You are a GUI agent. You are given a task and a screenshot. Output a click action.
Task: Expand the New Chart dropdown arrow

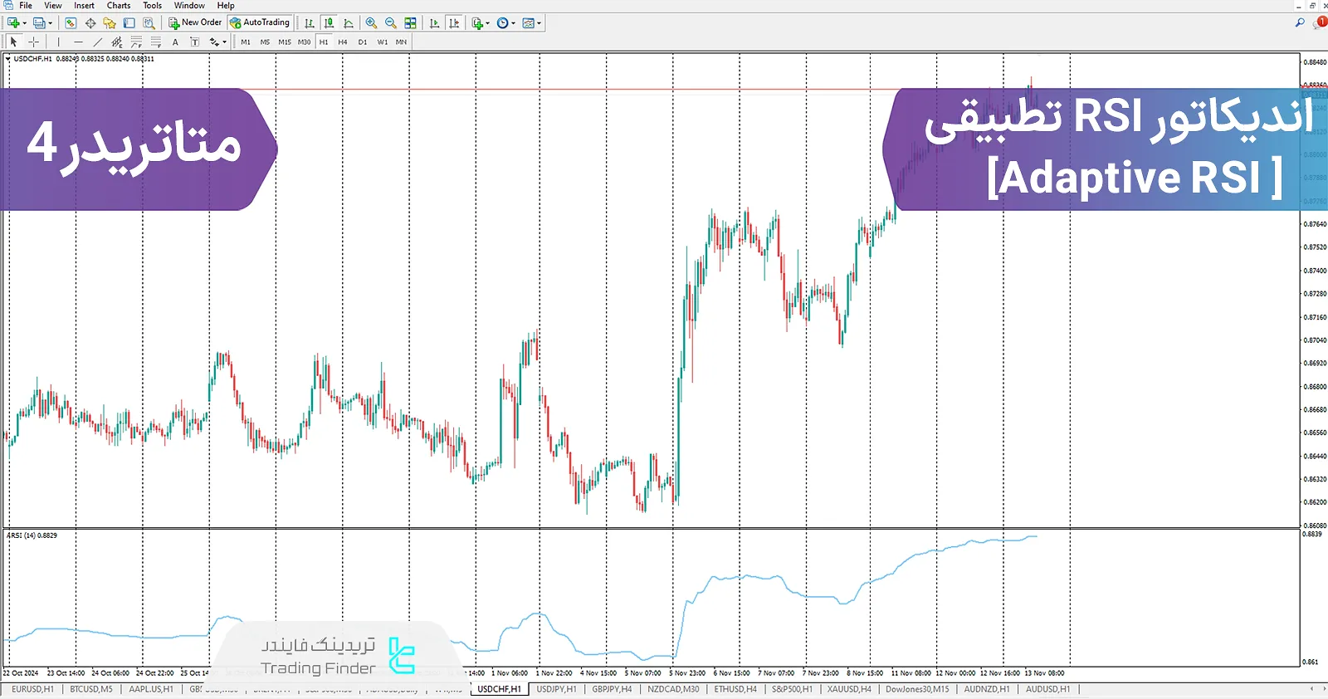(x=25, y=23)
